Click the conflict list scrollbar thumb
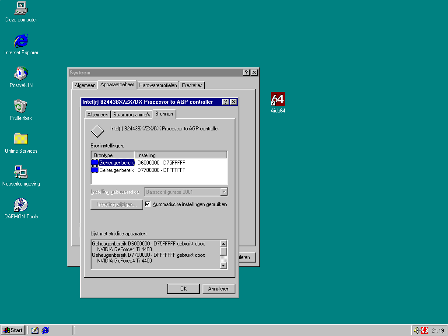 point(224,252)
